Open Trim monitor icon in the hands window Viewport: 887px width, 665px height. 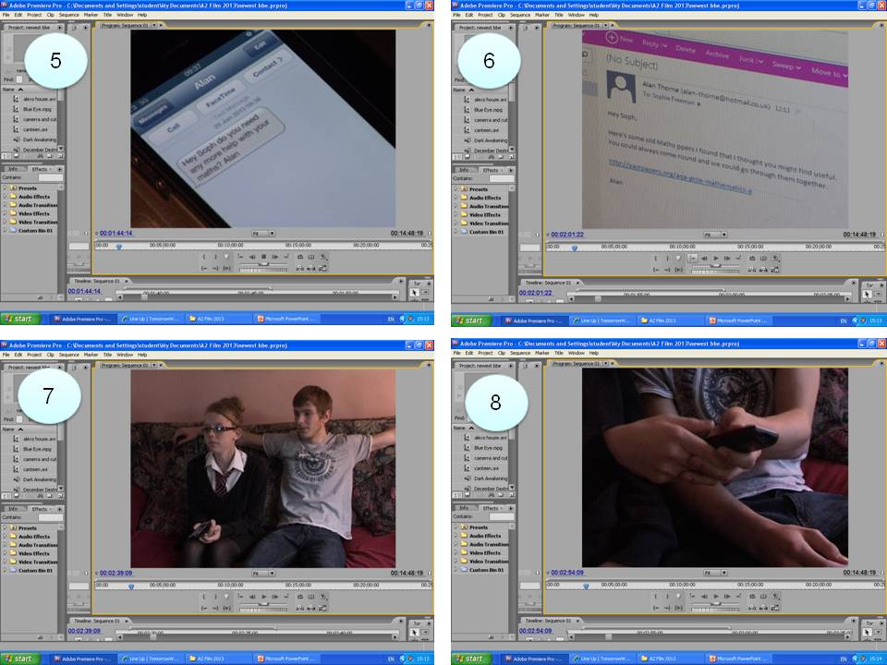pyautogui.click(x=774, y=607)
